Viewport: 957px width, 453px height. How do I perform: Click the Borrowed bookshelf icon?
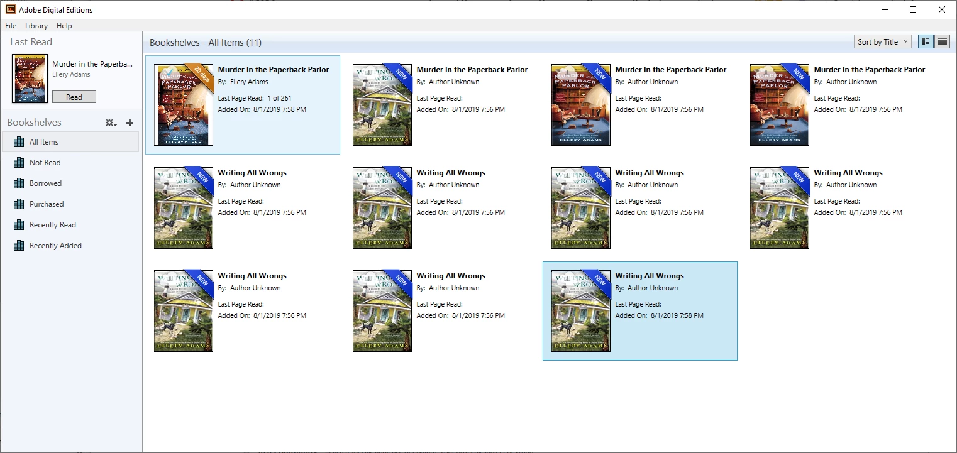tap(19, 183)
